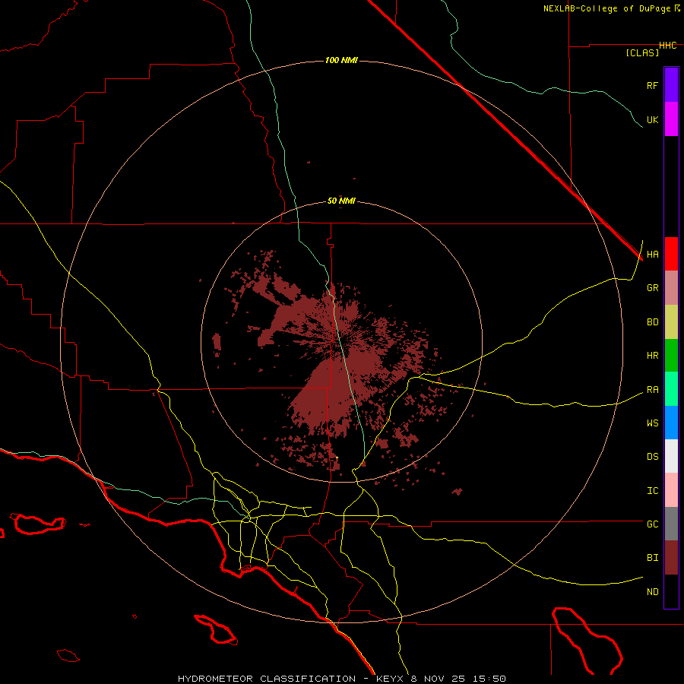Click the magenta UK legend color swatch
The image size is (684, 684).
point(671,119)
